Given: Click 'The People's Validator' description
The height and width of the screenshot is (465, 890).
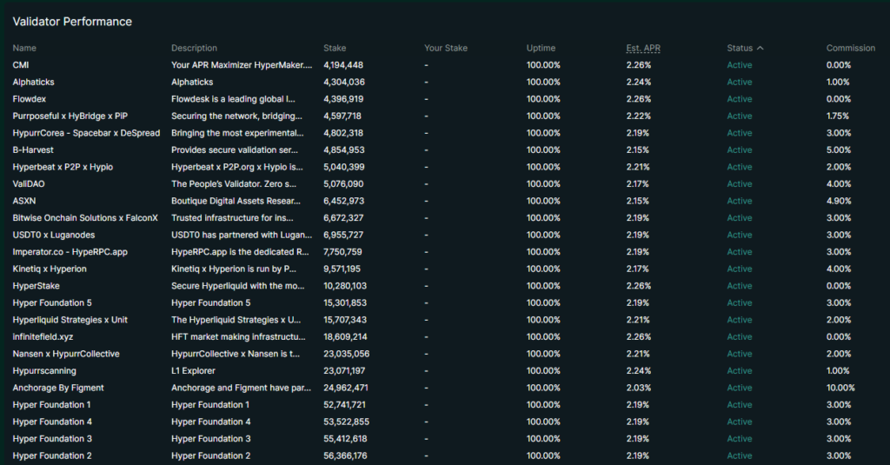Looking at the screenshot, I should [234, 184].
